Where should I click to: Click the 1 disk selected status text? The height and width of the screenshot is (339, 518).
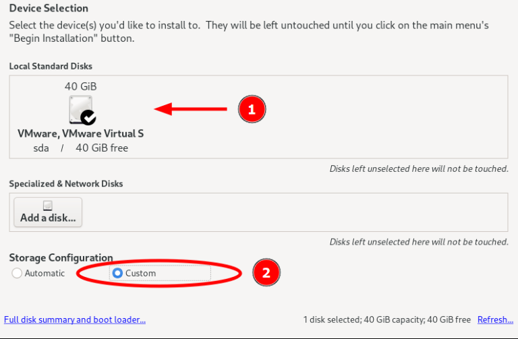(x=387, y=319)
